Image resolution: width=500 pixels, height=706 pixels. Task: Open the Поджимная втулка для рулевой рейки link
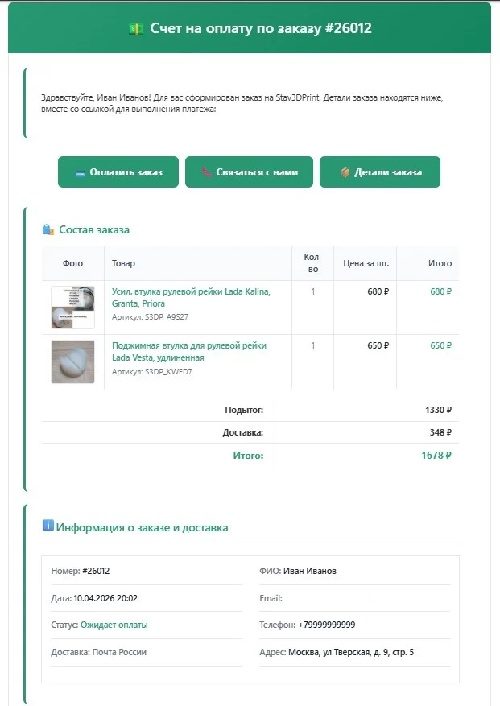click(189, 352)
